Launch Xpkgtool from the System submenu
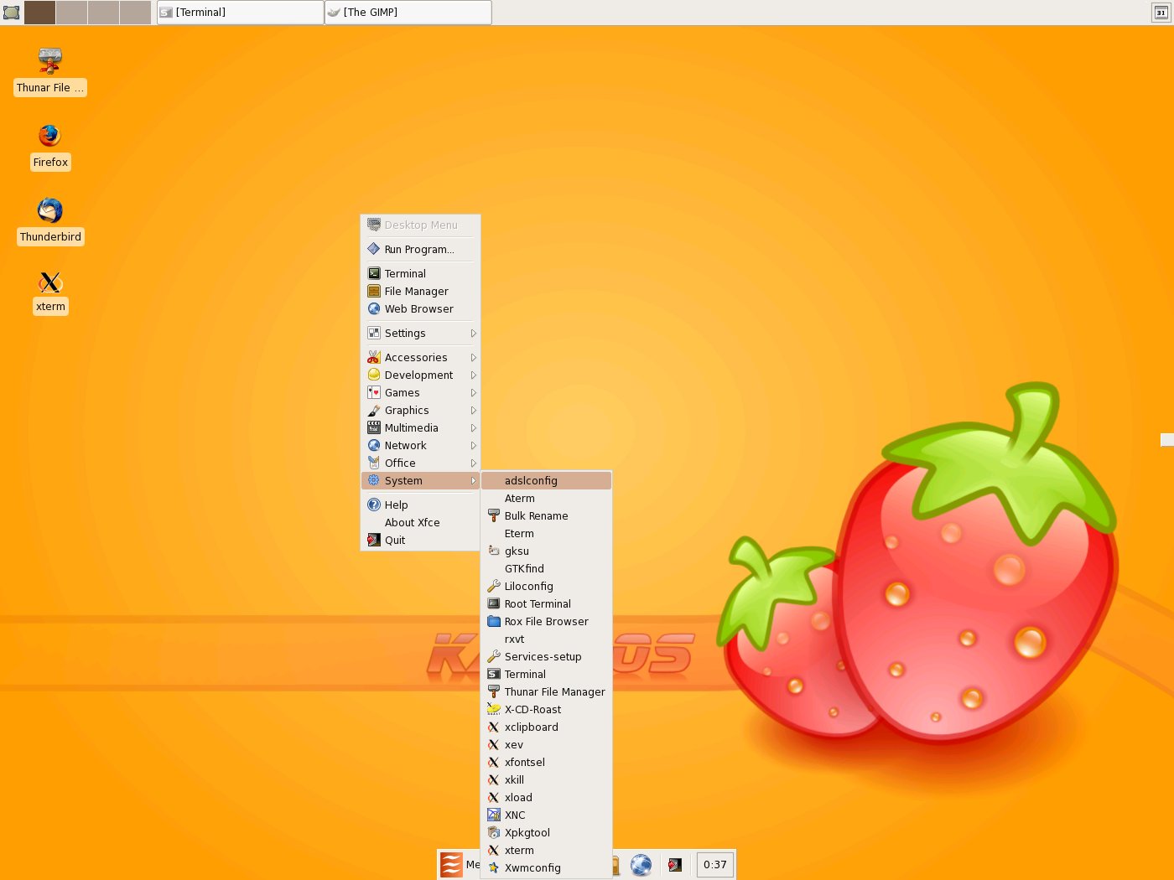The image size is (1174, 880). pyautogui.click(x=547, y=833)
